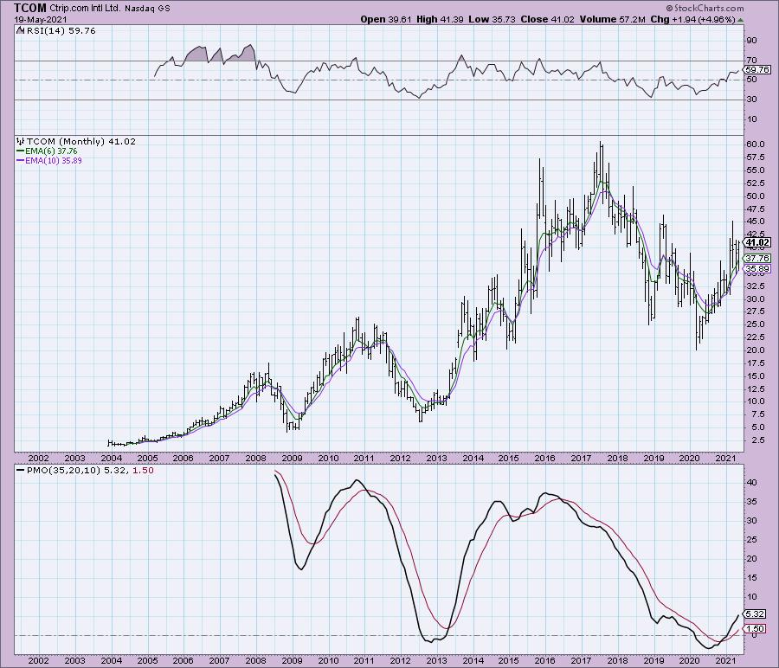The height and width of the screenshot is (668, 779).
Task: Click the 15 PMO scale label
Action: tap(751, 578)
